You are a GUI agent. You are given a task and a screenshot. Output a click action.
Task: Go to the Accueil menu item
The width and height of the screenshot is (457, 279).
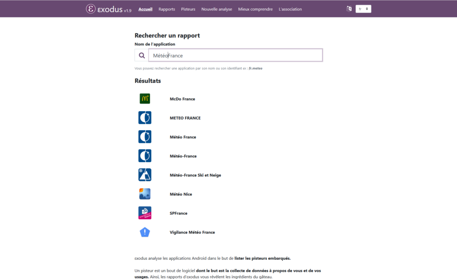point(145,9)
